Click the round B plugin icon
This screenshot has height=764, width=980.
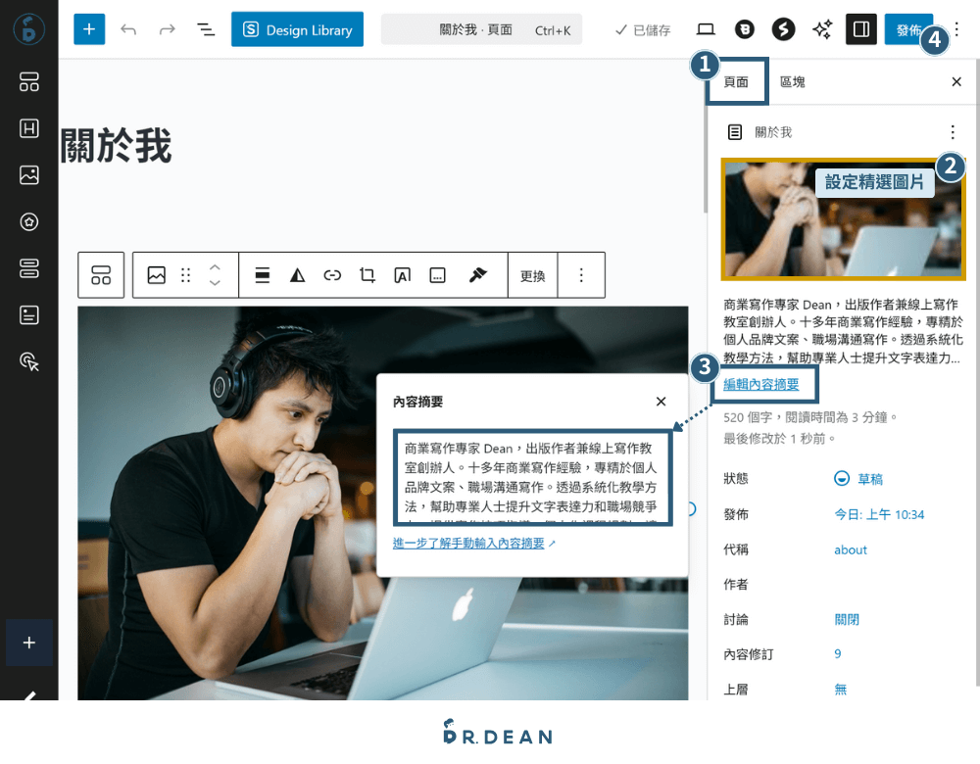tap(745, 29)
